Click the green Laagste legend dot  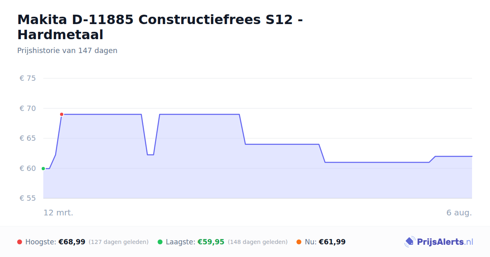pyautogui.click(x=160, y=242)
